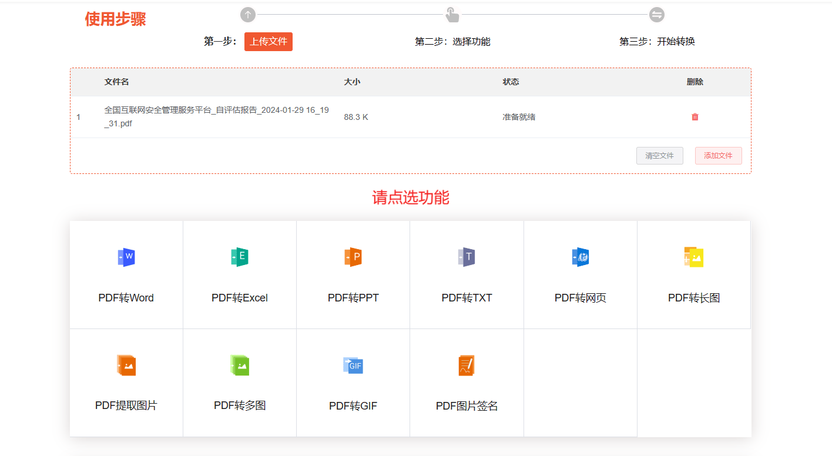The width and height of the screenshot is (832, 456).
Task: Delete the uploaded PDF via trash icon
Action: pos(695,117)
